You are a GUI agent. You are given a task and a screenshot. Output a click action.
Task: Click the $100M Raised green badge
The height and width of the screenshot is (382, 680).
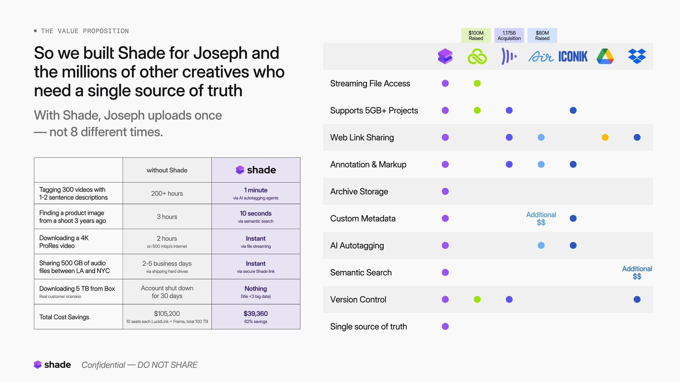pyautogui.click(x=476, y=35)
